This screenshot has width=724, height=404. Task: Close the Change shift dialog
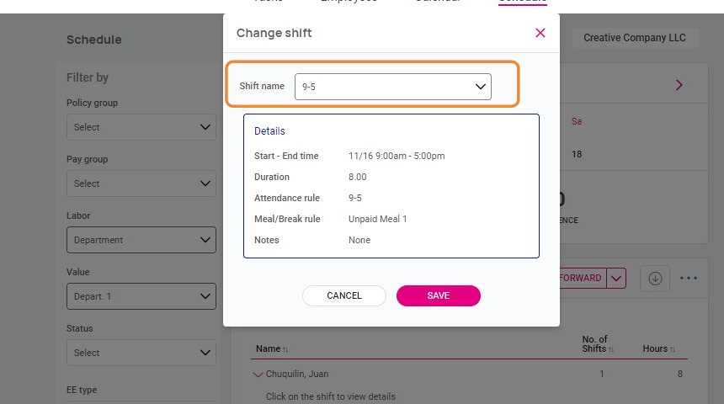coord(540,33)
